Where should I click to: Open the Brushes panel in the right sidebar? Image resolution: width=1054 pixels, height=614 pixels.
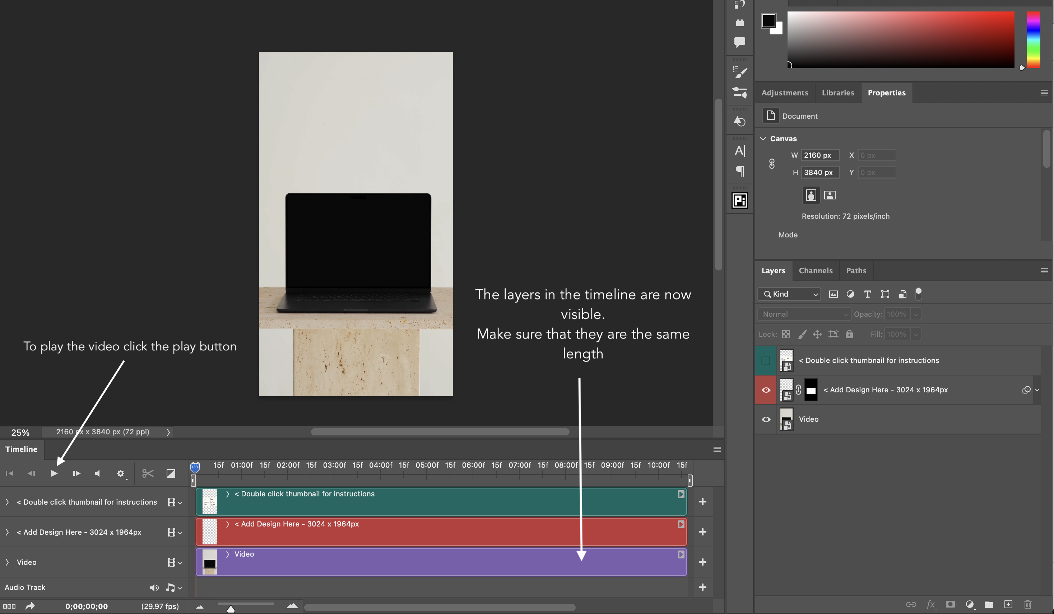(739, 72)
